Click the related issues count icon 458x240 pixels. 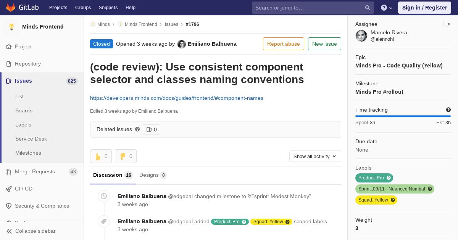coord(149,130)
